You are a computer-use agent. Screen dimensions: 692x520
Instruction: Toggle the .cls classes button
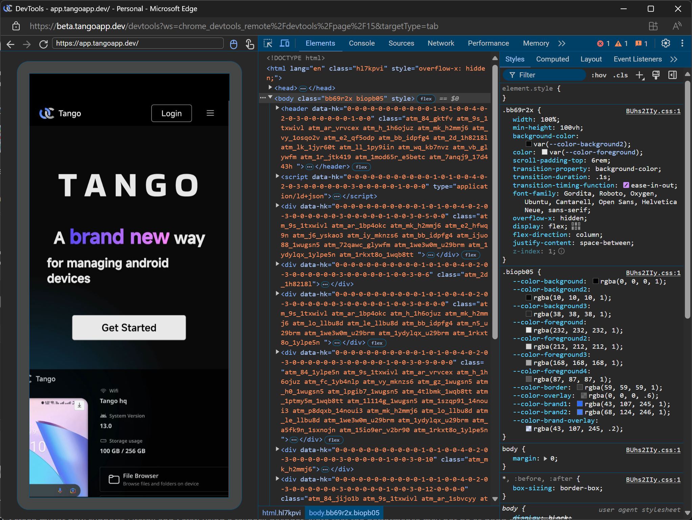(x=620, y=75)
